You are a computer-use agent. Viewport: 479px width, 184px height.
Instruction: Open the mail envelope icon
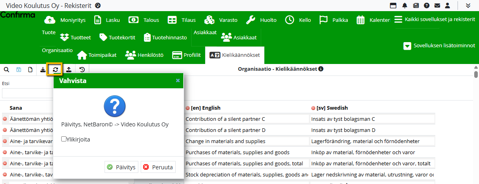point(437,6)
